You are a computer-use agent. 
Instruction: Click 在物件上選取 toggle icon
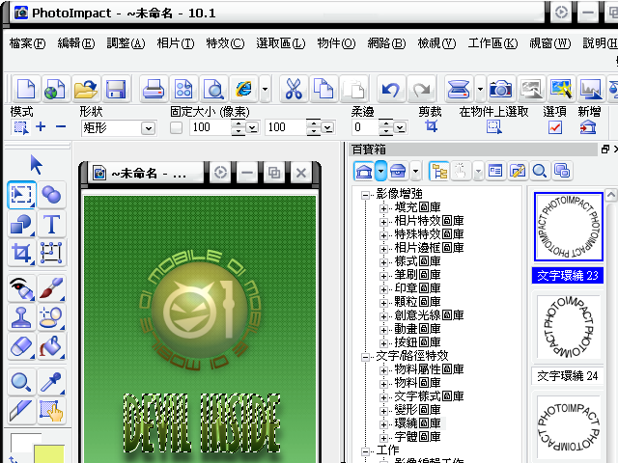[x=493, y=126]
